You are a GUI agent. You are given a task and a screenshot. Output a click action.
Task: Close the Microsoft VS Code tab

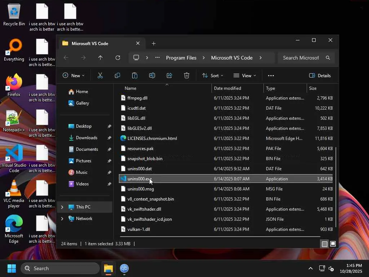tap(138, 43)
